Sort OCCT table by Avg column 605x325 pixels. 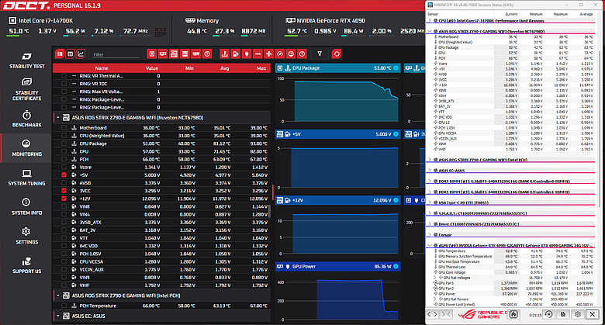point(225,68)
